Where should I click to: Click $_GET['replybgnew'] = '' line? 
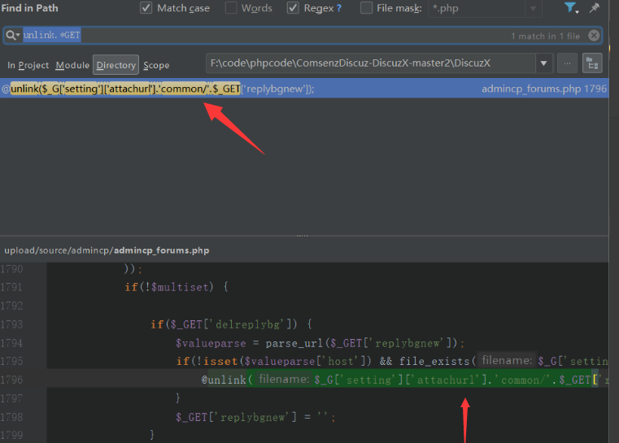point(255,417)
